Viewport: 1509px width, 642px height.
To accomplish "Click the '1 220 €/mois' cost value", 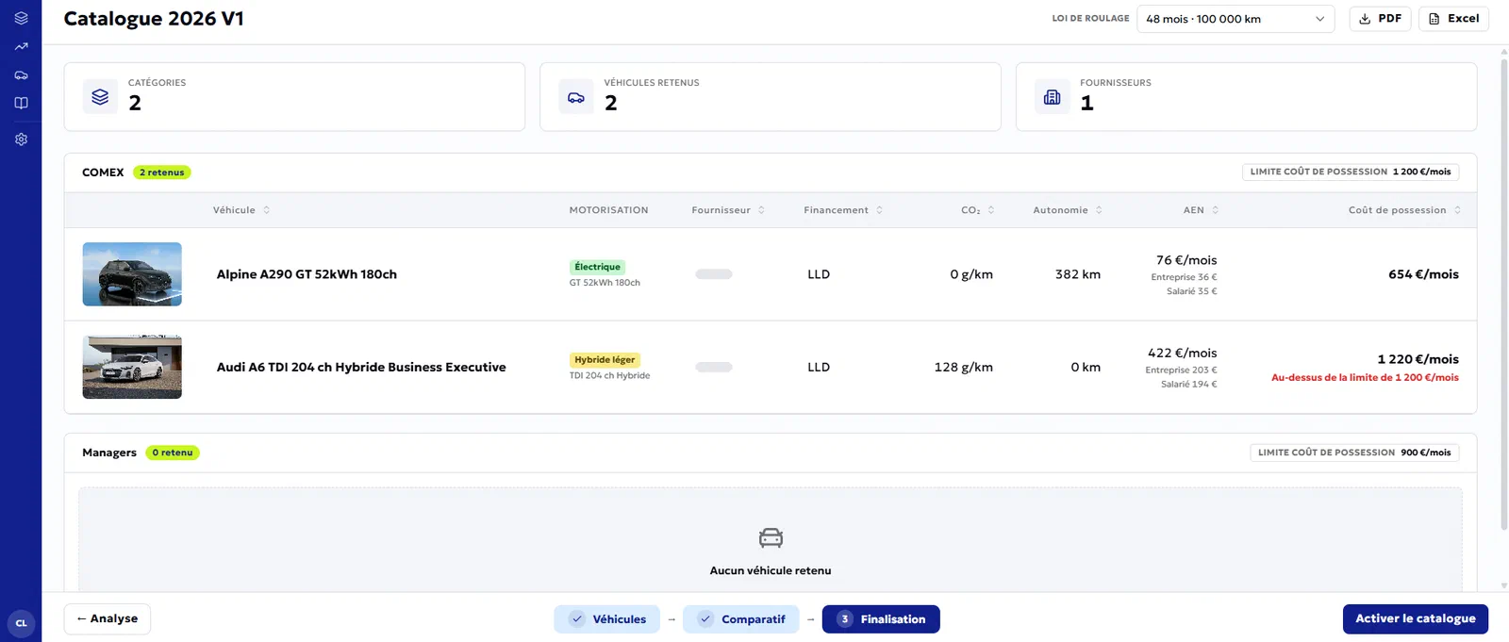I will (1418, 359).
